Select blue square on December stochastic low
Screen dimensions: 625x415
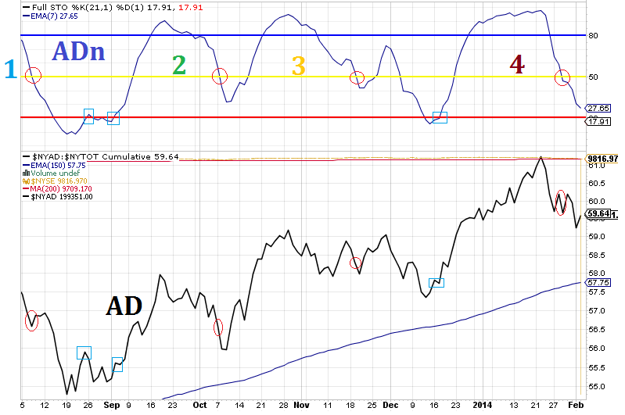pos(440,117)
